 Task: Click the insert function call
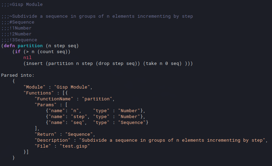(x=34, y=64)
